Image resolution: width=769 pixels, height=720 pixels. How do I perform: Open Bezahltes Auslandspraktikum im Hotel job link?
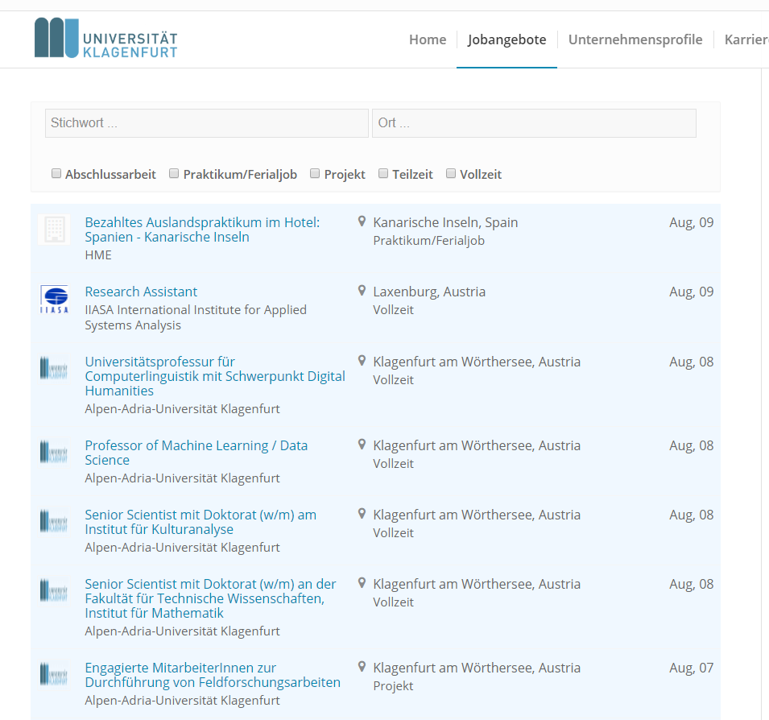[202, 230]
